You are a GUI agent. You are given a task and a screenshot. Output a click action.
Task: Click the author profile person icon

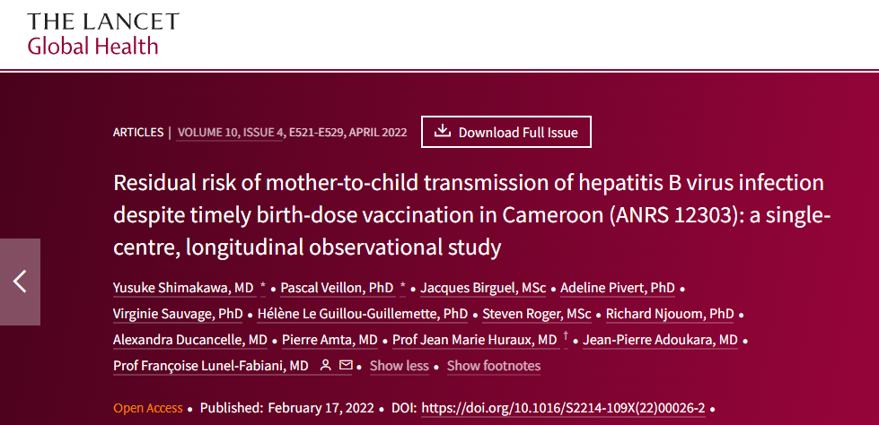pos(325,366)
